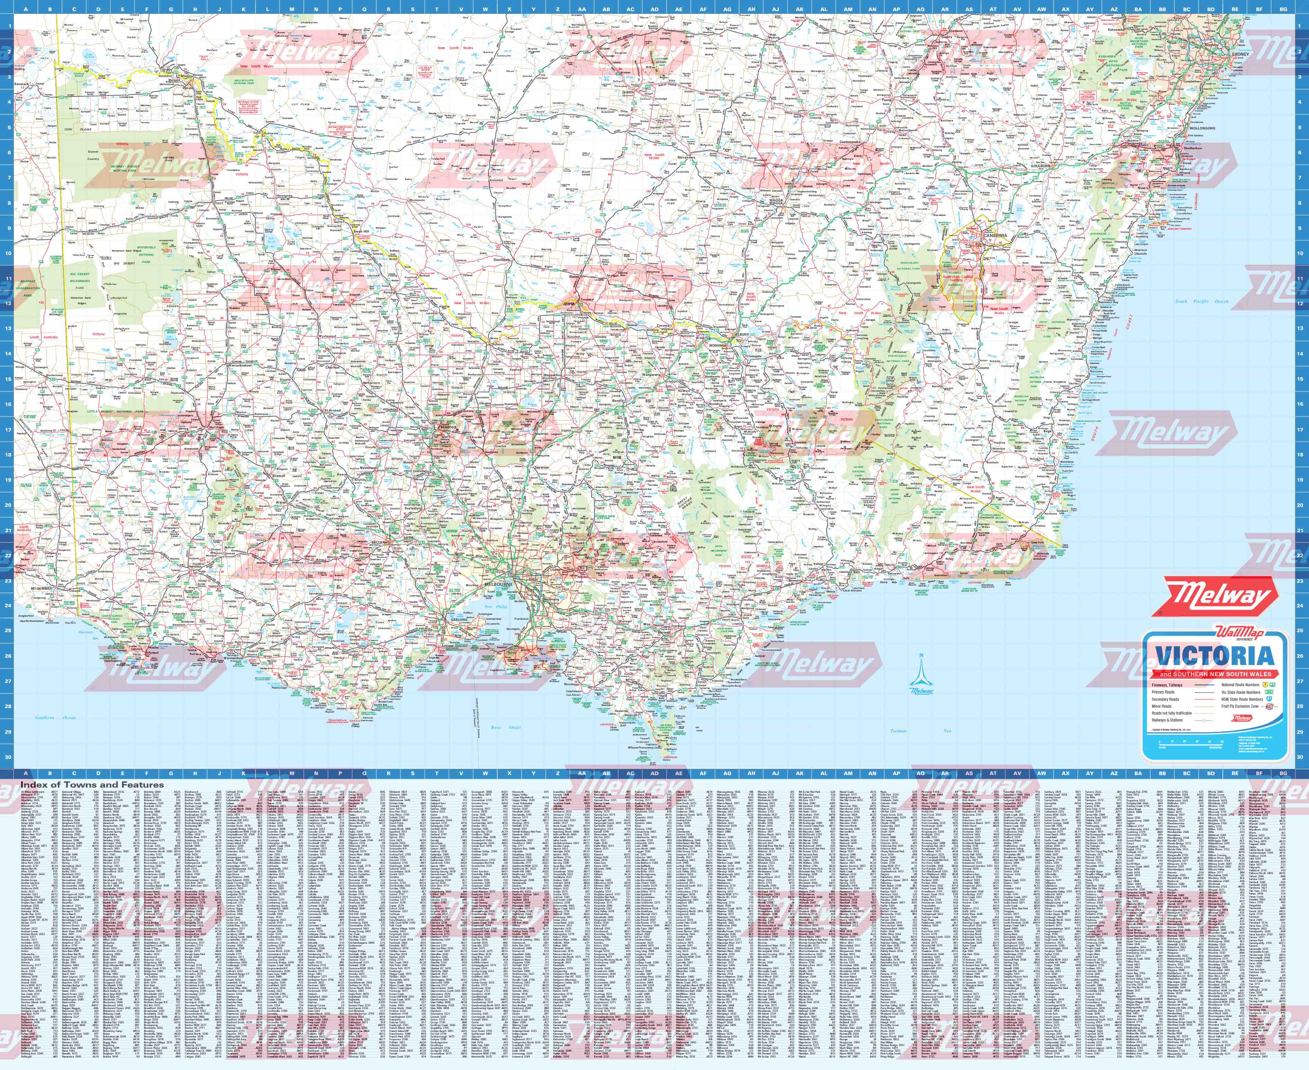
Task: Select the 'Freeways, Tollways' legend label
Action: [x=1167, y=686]
